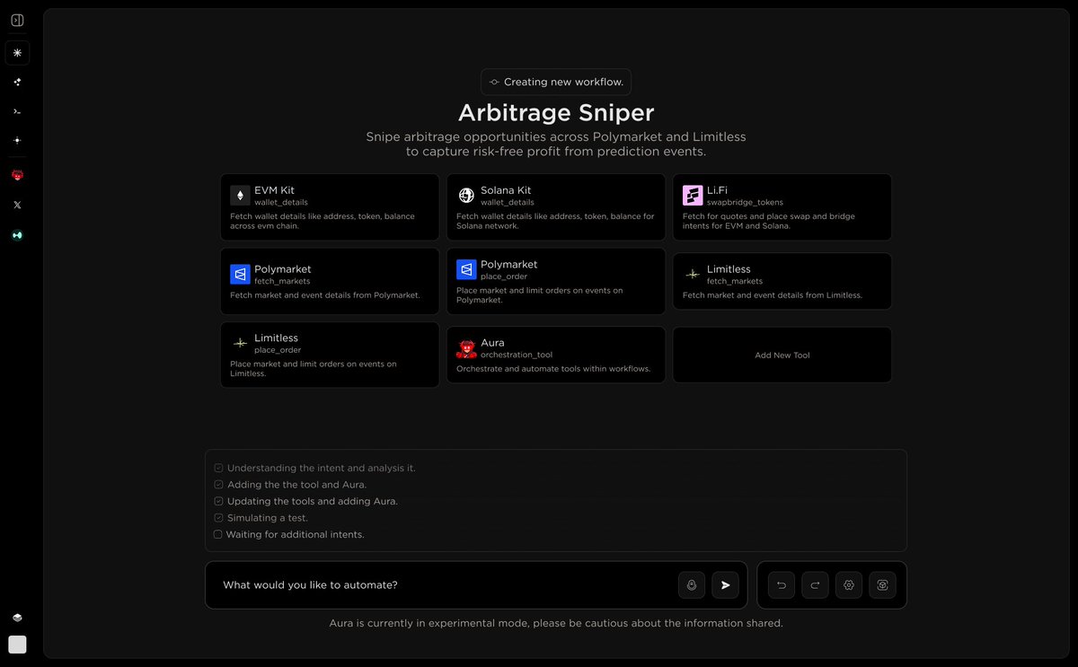1078x667 pixels.
Task: Click the globe icon on the Solana Kit card
Action: click(x=466, y=196)
